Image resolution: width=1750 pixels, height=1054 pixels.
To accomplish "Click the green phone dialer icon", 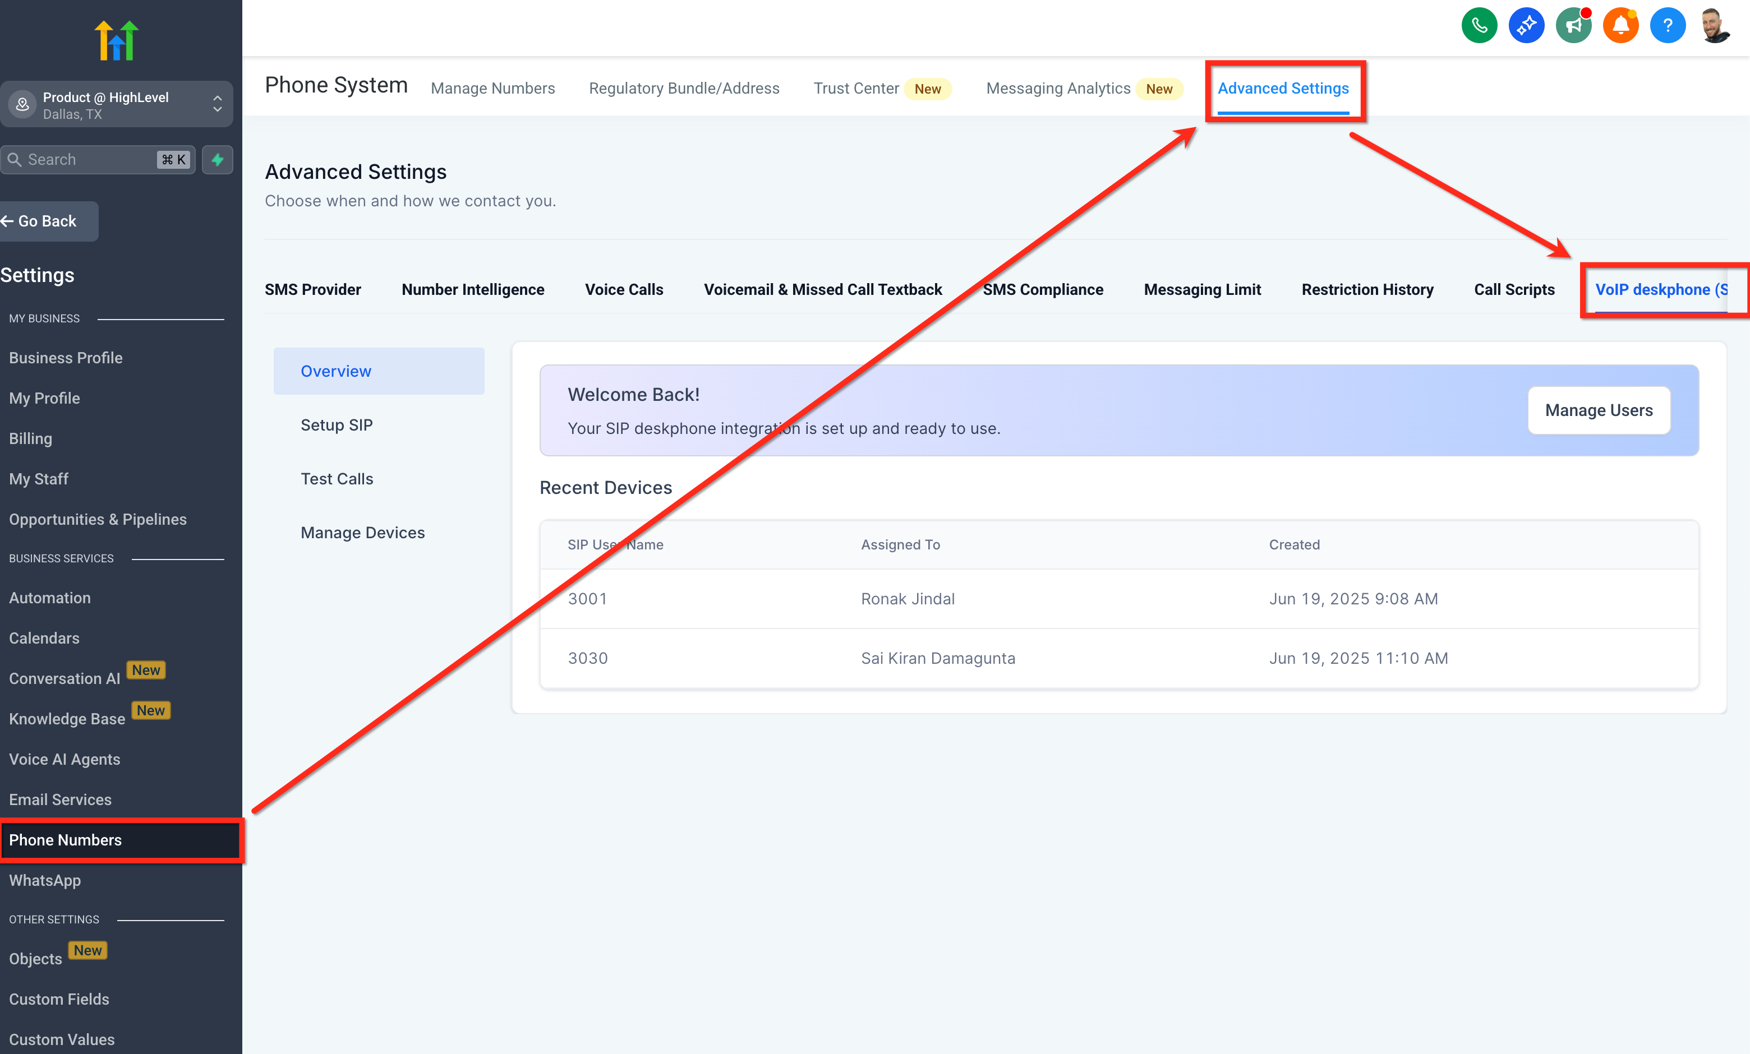I will point(1479,26).
